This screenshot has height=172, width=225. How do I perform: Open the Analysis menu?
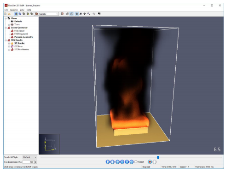14,10
